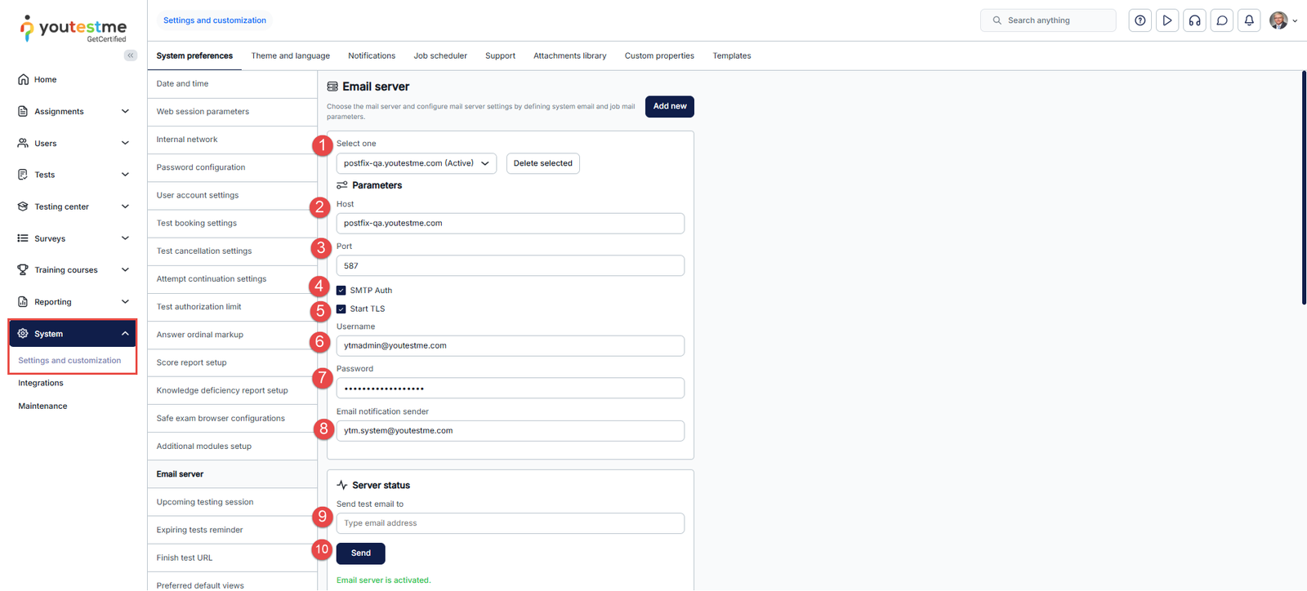Screen dimensions: 1307x591
Task: Expand the Assignments menu chevron
Action: 125,111
